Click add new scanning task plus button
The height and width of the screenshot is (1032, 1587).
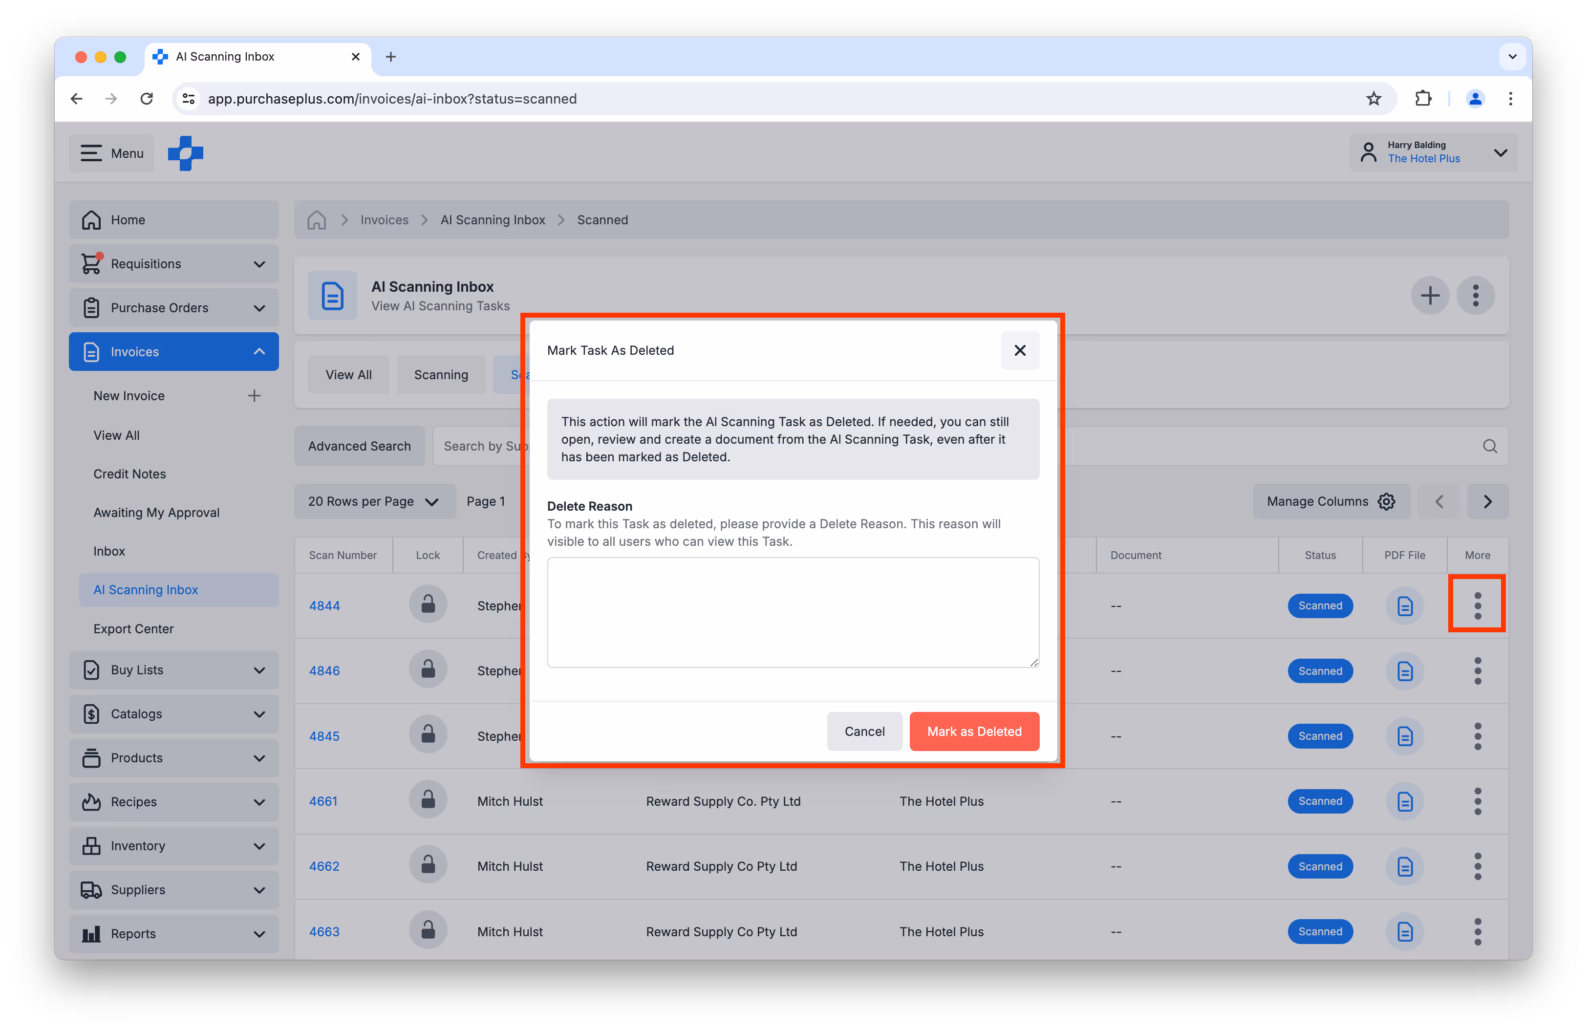(x=1429, y=295)
